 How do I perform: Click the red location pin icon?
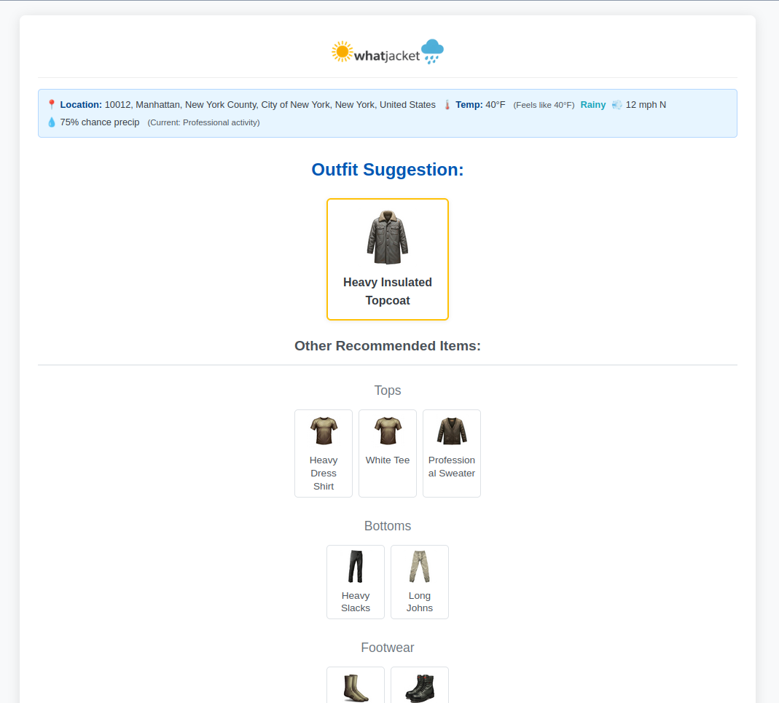pyautogui.click(x=50, y=104)
